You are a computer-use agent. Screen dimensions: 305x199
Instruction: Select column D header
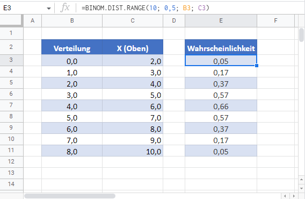[174, 20]
